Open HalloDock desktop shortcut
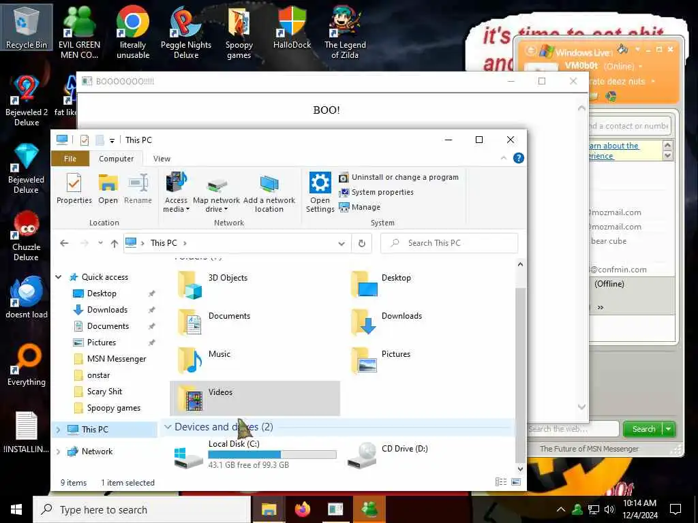The height and width of the screenshot is (523, 698). 292,27
